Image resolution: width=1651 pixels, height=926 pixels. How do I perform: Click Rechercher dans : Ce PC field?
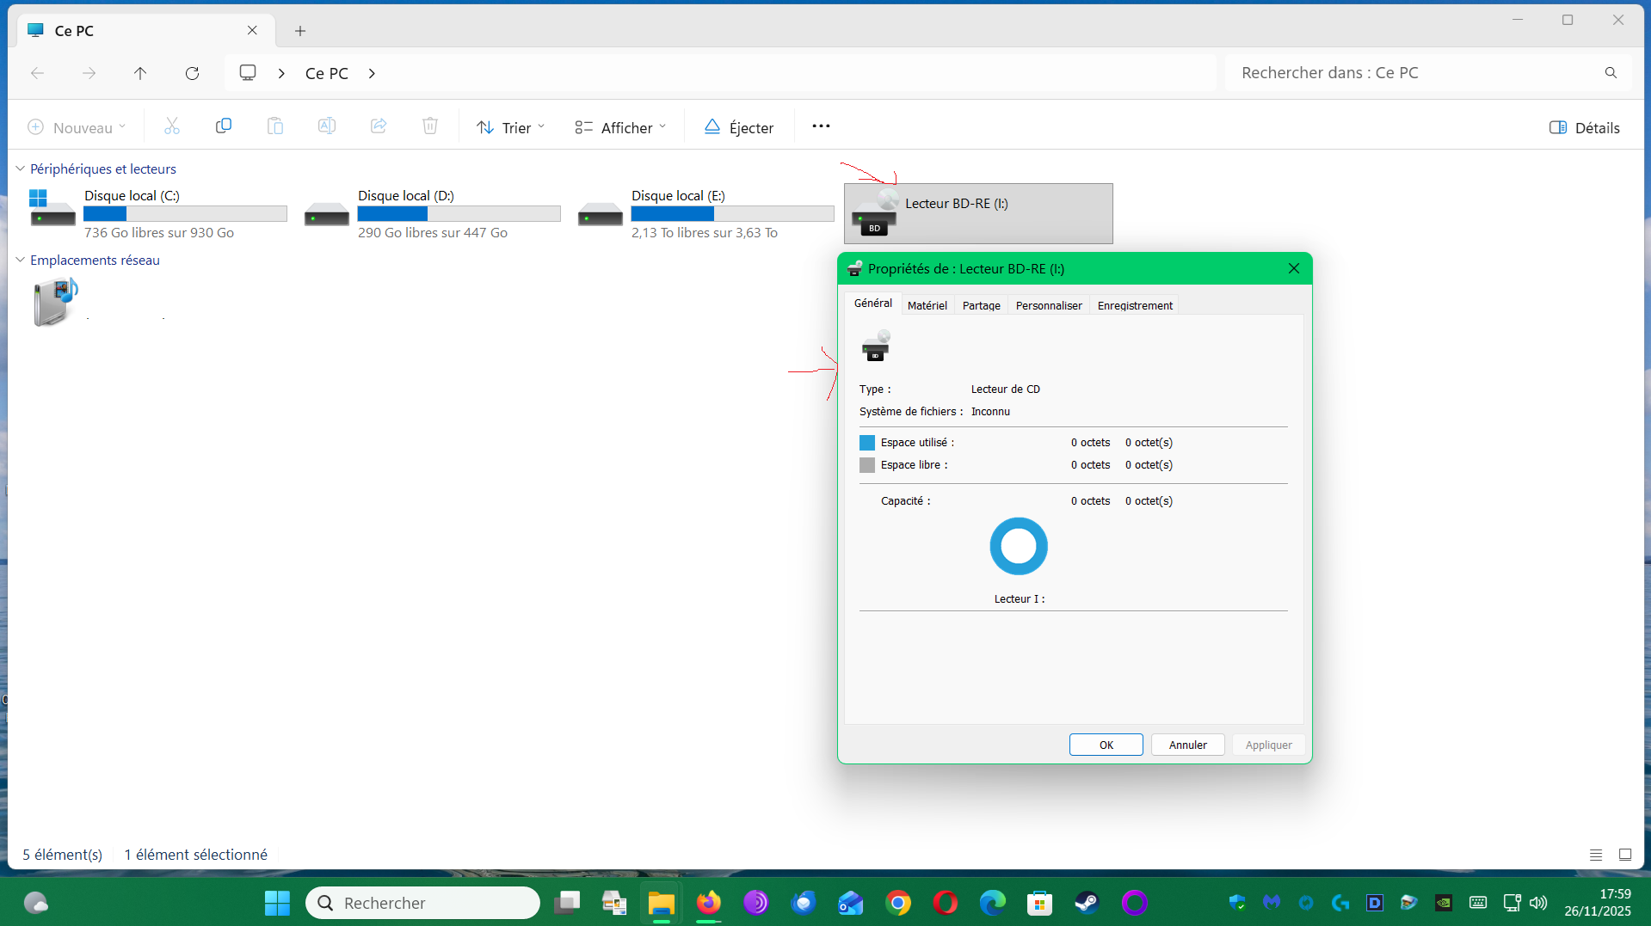1429,73
